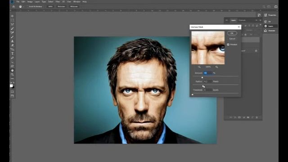
Task: Click the 100% button in options bar
Action: [x=50, y=7]
